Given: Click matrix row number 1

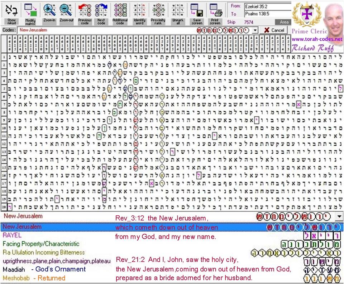Looking at the screenshot, I should [x=4, y=57].
